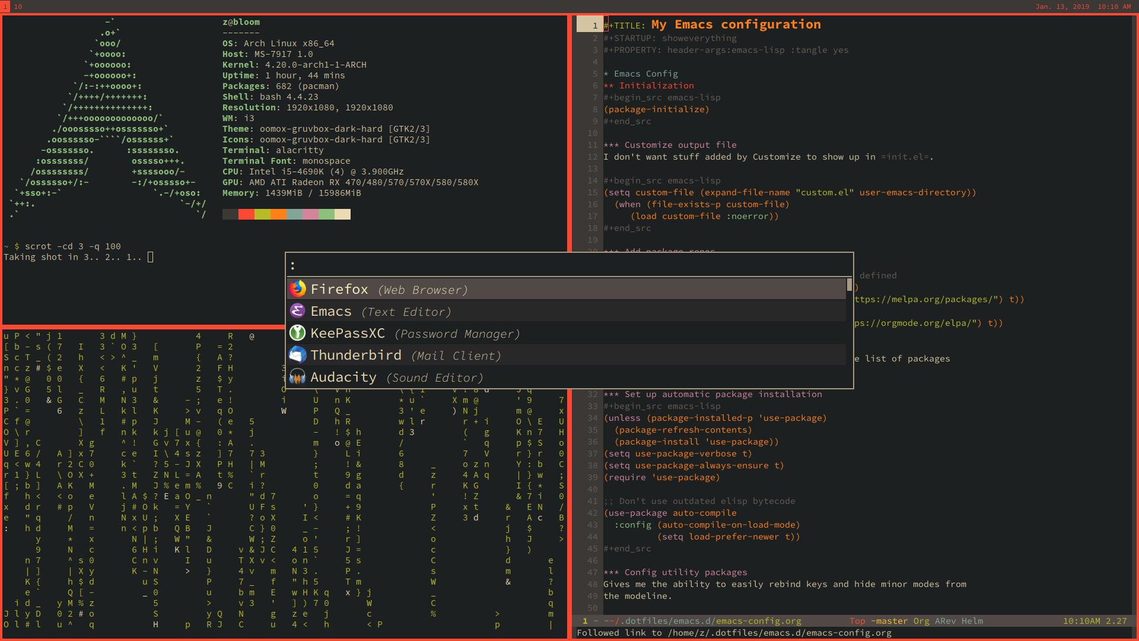Click 'CPU: Intel i5-4690K' line

click(313, 172)
